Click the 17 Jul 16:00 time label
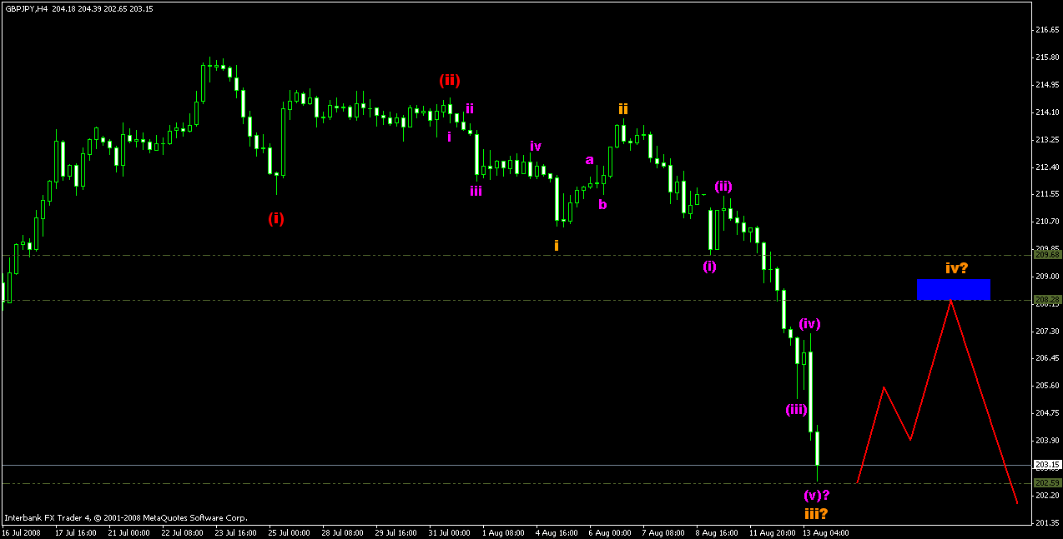Image resolution: width=1063 pixels, height=539 pixels. point(74,532)
